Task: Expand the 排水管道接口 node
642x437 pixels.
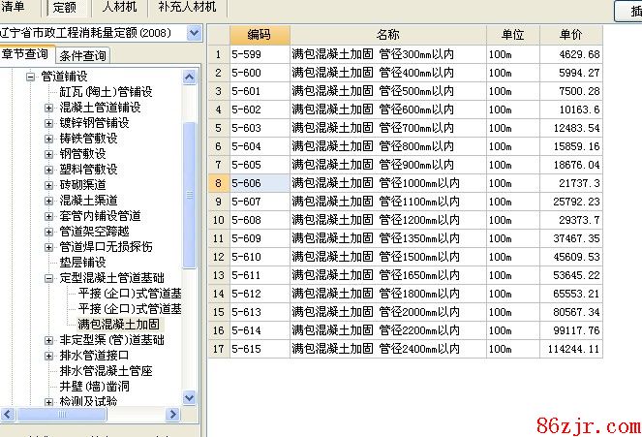Action: click(49, 356)
